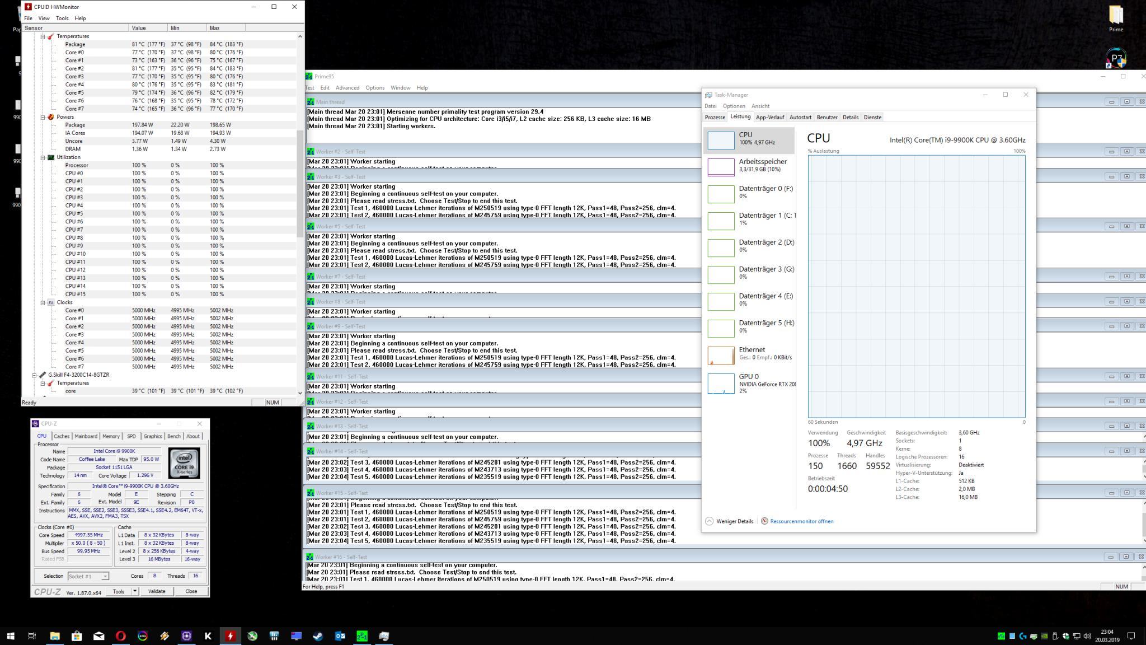Screen dimensions: 1146x645
Task: Open the File menu in HWMonitor
Action: point(28,18)
